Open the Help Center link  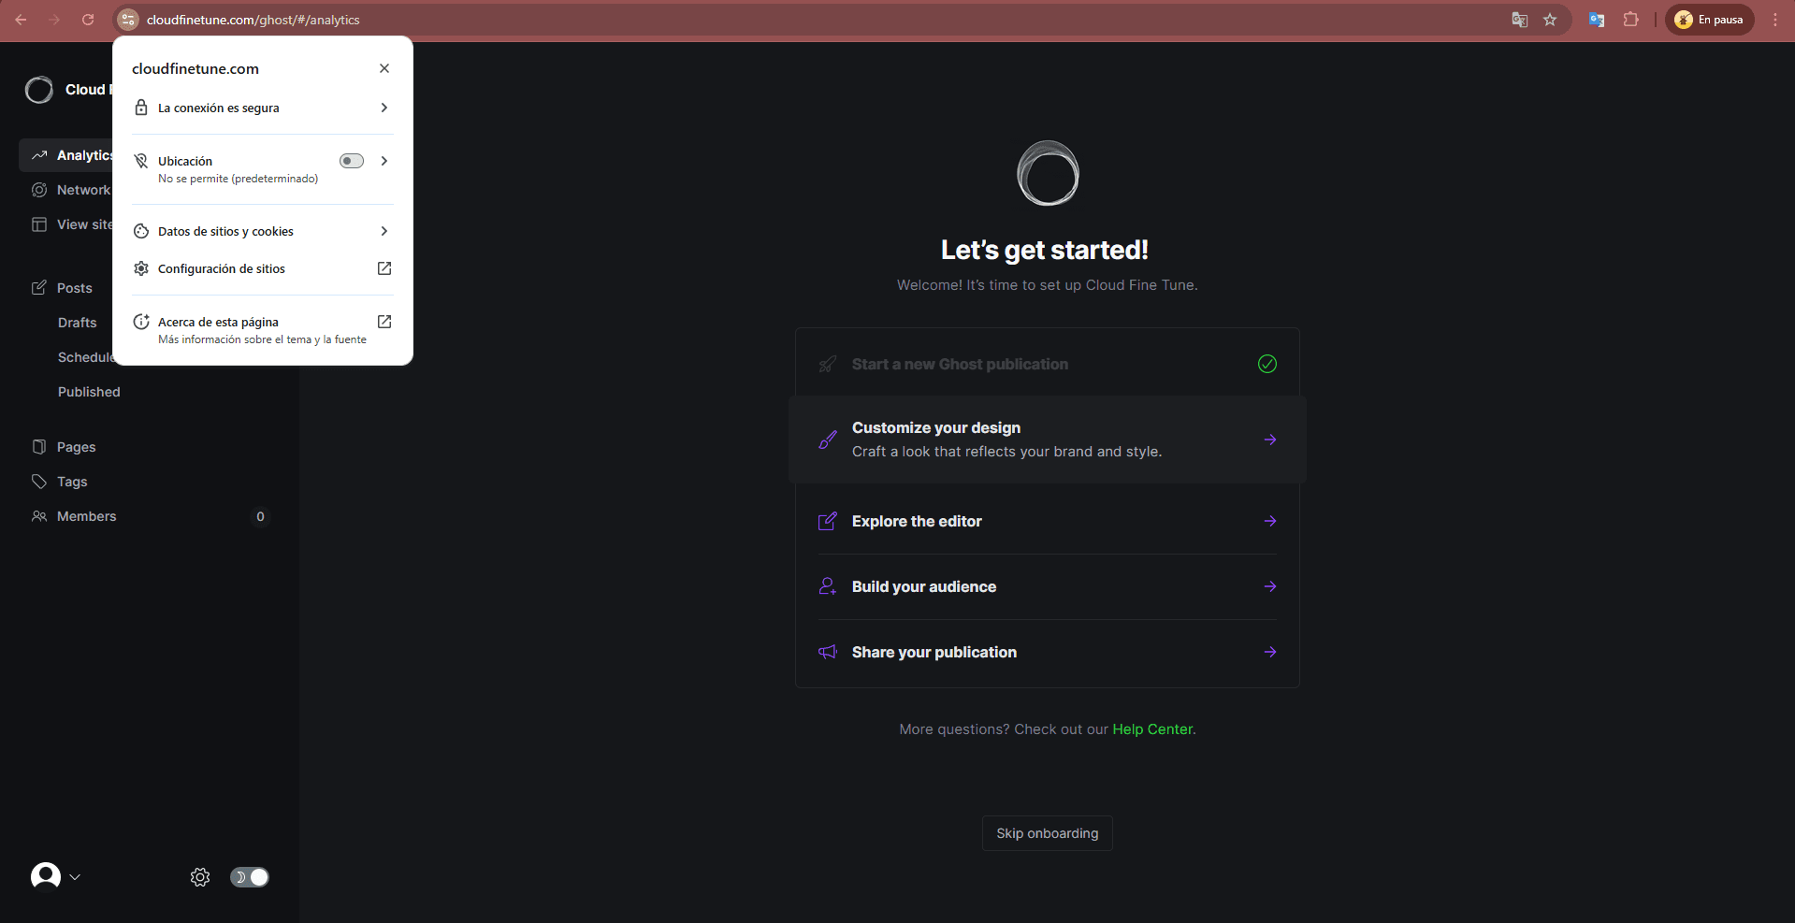point(1152,729)
